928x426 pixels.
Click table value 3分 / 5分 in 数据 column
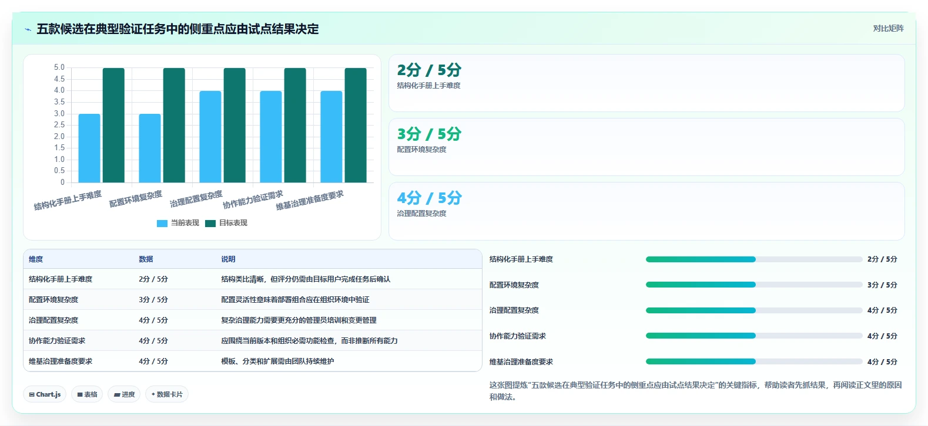click(x=153, y=300)
